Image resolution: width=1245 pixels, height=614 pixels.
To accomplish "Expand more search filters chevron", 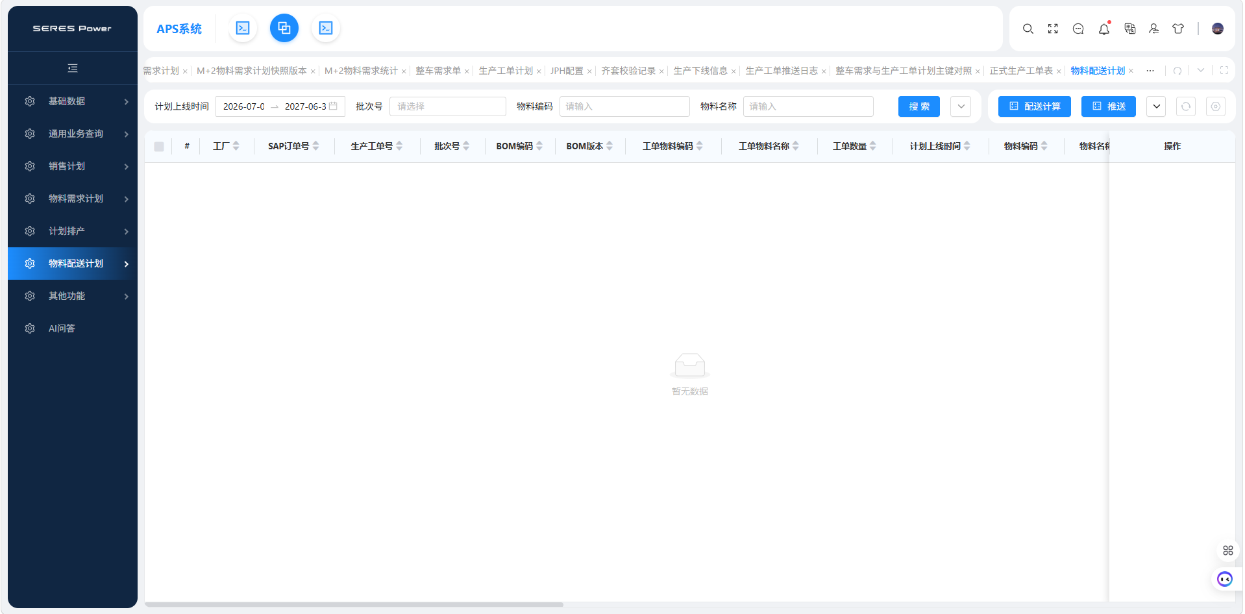I will pyautogui.click(x=961, y=106).
